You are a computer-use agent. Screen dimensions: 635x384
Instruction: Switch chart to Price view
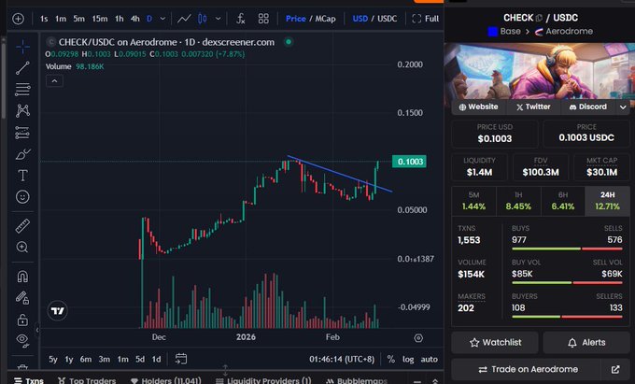pos(296,19)
